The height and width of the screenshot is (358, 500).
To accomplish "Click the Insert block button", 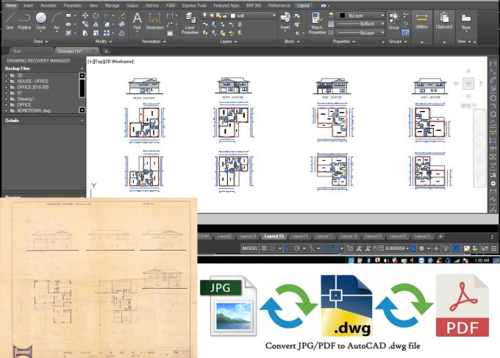I will point(285,21).
